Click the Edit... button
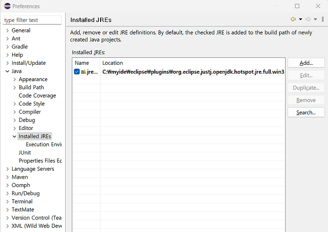This screenshot has width=328, height=232. coord(306,75)
